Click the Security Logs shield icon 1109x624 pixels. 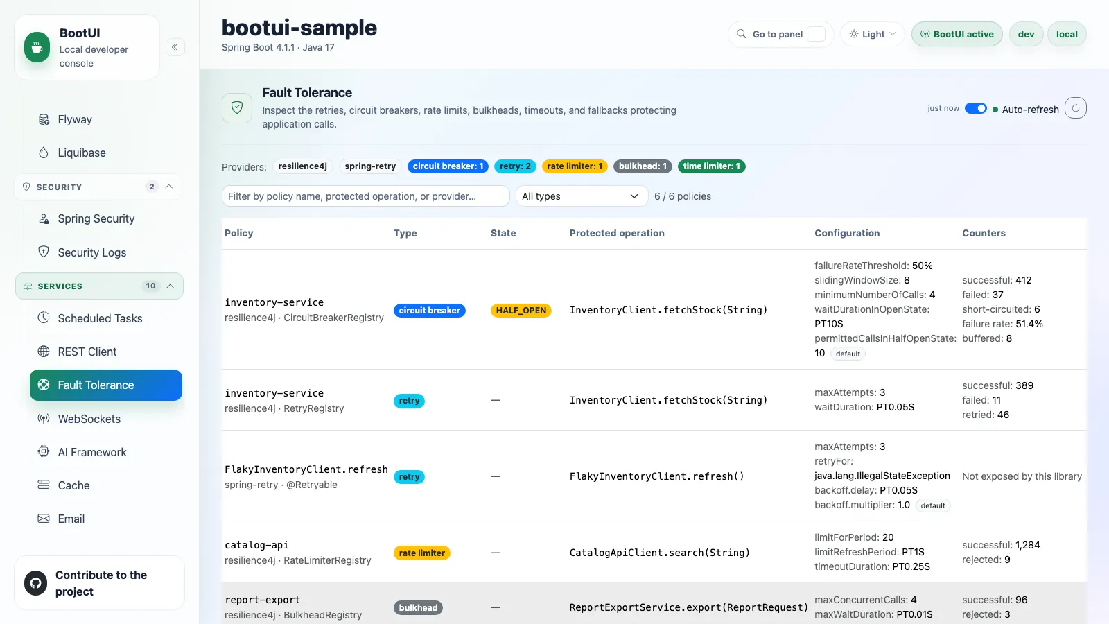pyautogui.click(x=44, y=252)
